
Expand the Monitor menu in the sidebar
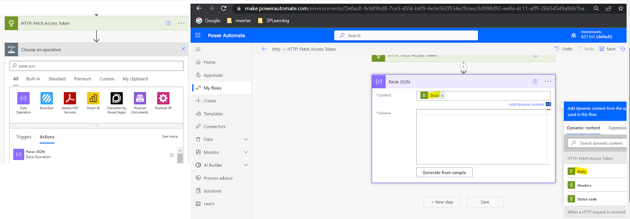pos(246,152)
